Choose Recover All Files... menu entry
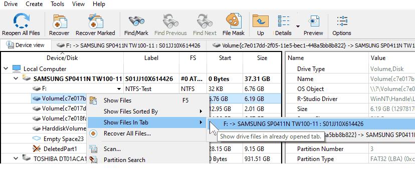The image size is (415, 181). click(x=147, y=133)
